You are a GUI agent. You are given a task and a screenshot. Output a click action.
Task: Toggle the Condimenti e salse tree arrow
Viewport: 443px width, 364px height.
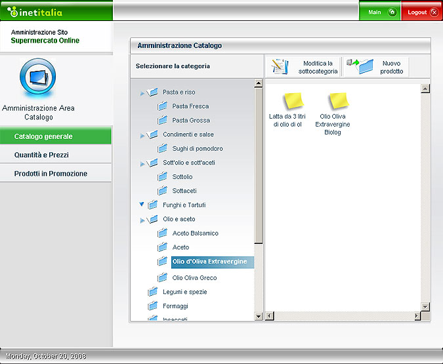142,135
